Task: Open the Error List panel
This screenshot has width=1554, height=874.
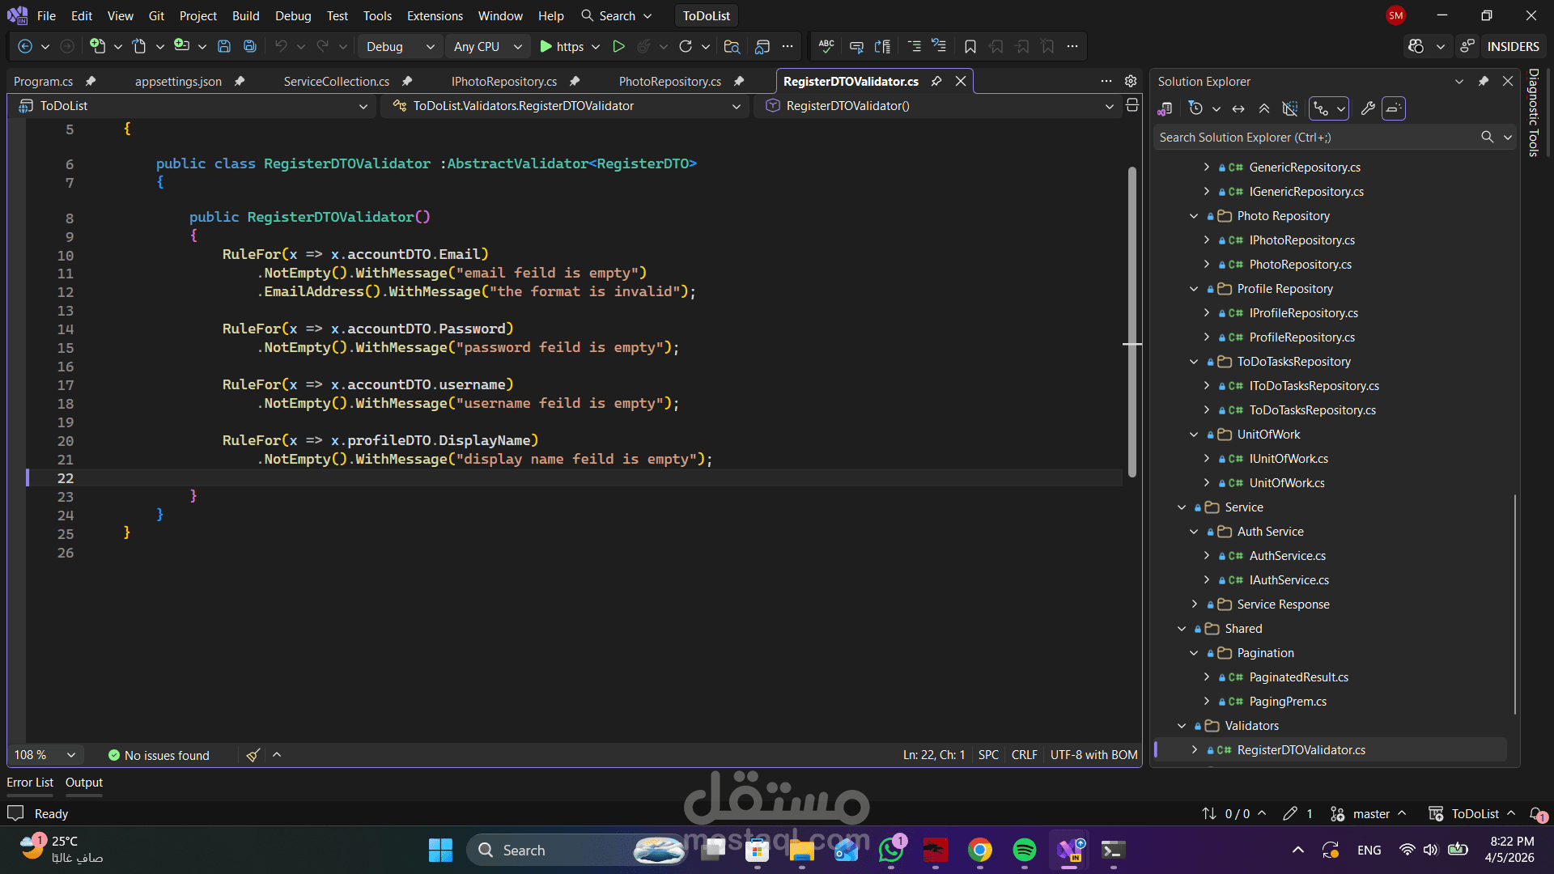Action: pyautogui.click(x=30, y=783)
